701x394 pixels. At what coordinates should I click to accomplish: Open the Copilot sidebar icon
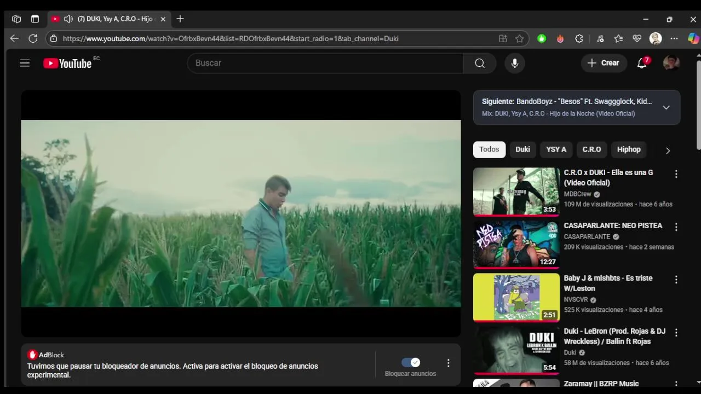693,38
